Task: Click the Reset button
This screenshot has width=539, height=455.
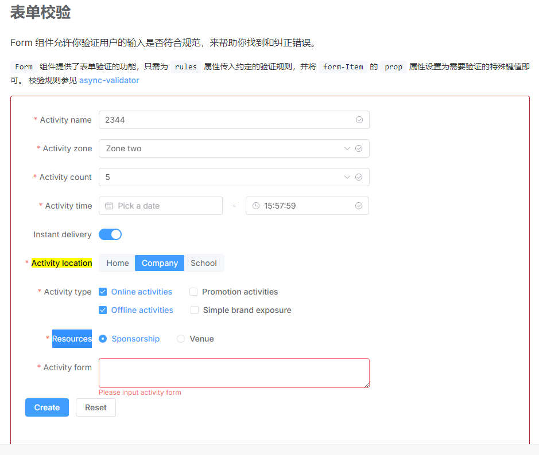Action: point(96,407)
